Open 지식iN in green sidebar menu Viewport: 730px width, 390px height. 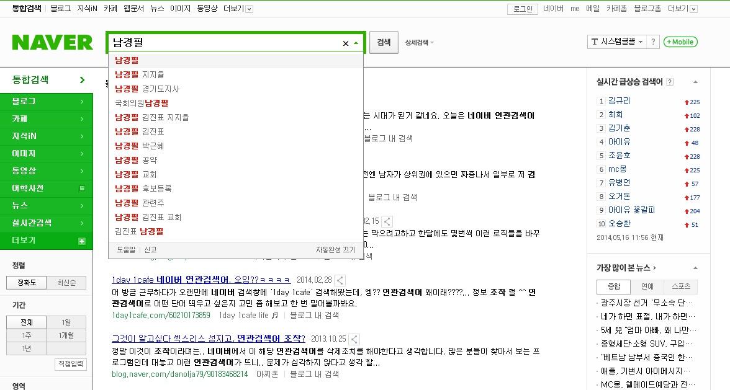47,136
